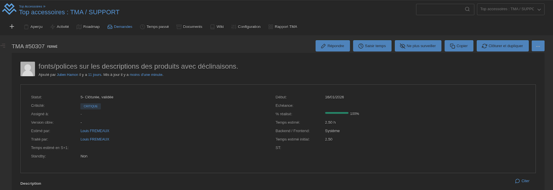Click the plus quick-add icon
The width and height of the screenshot is (553, 190).
pyautogui.click(x=12, y=27)
